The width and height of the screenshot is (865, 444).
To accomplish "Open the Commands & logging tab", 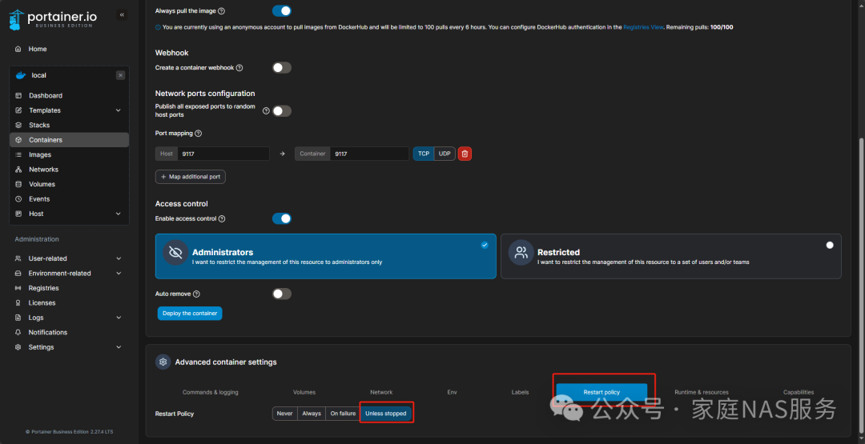I will click(210, 392).
